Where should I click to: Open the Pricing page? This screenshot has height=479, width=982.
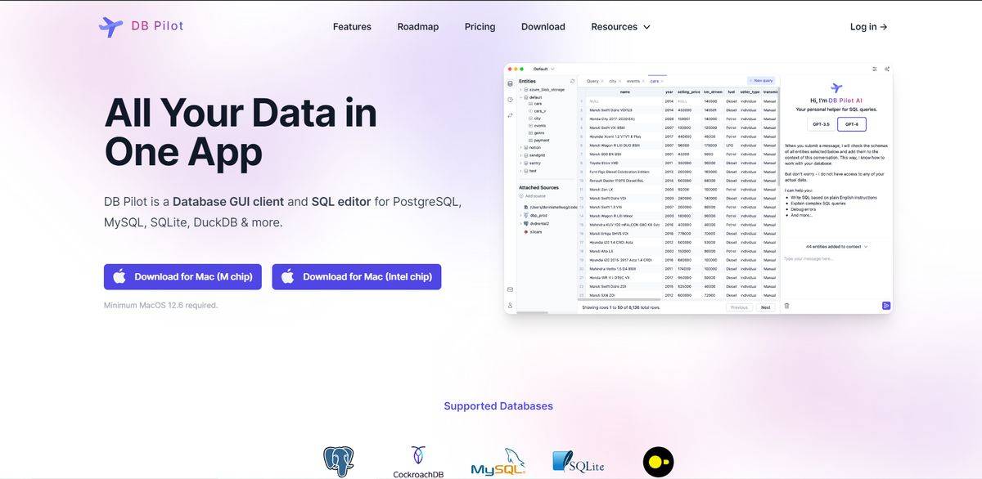[480, 27]
